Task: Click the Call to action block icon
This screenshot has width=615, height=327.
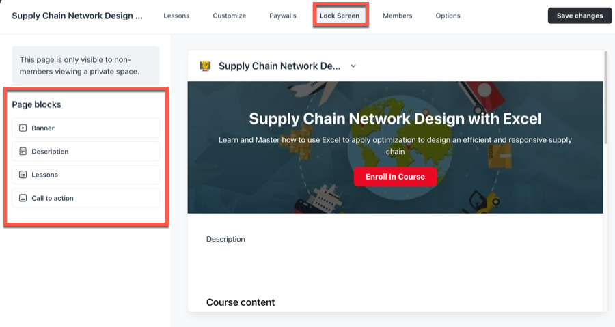Action: pyautogui.click(x=23, y=198)
